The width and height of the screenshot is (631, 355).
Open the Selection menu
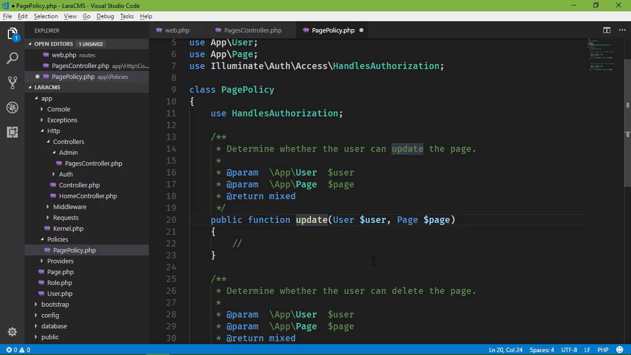45,16
